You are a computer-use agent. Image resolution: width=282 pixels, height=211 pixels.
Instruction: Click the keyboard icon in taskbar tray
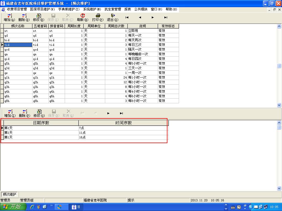(x=233, y=207)
